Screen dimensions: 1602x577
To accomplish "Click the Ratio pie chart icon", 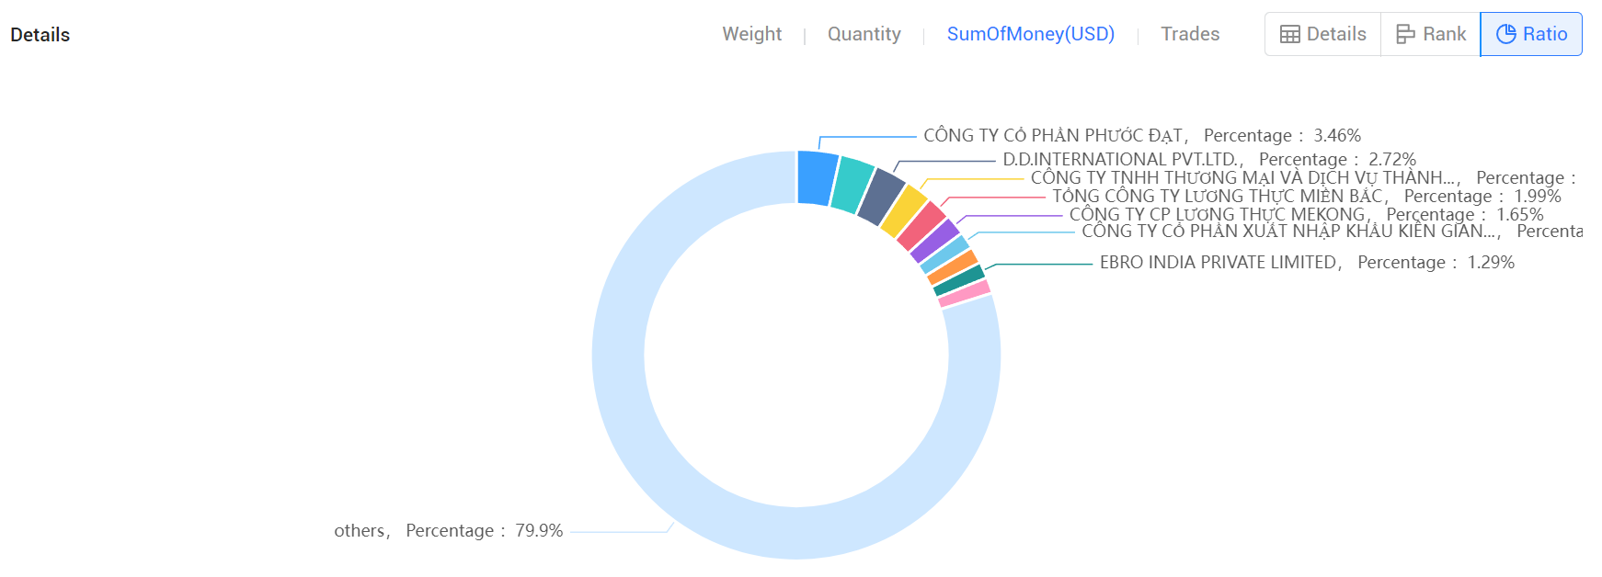I will 1505,34.
